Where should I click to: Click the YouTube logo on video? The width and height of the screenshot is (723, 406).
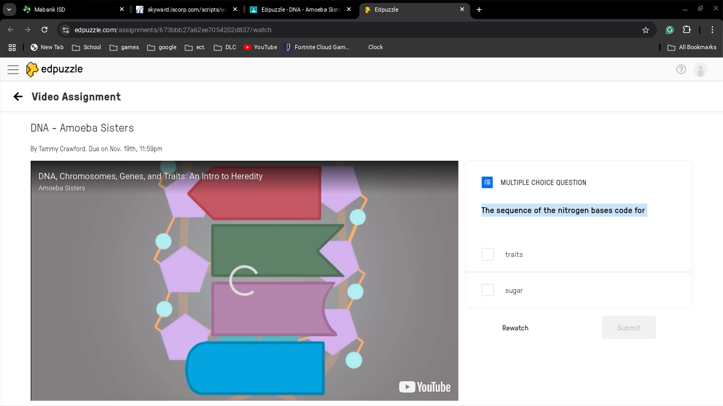pos(424,387)
